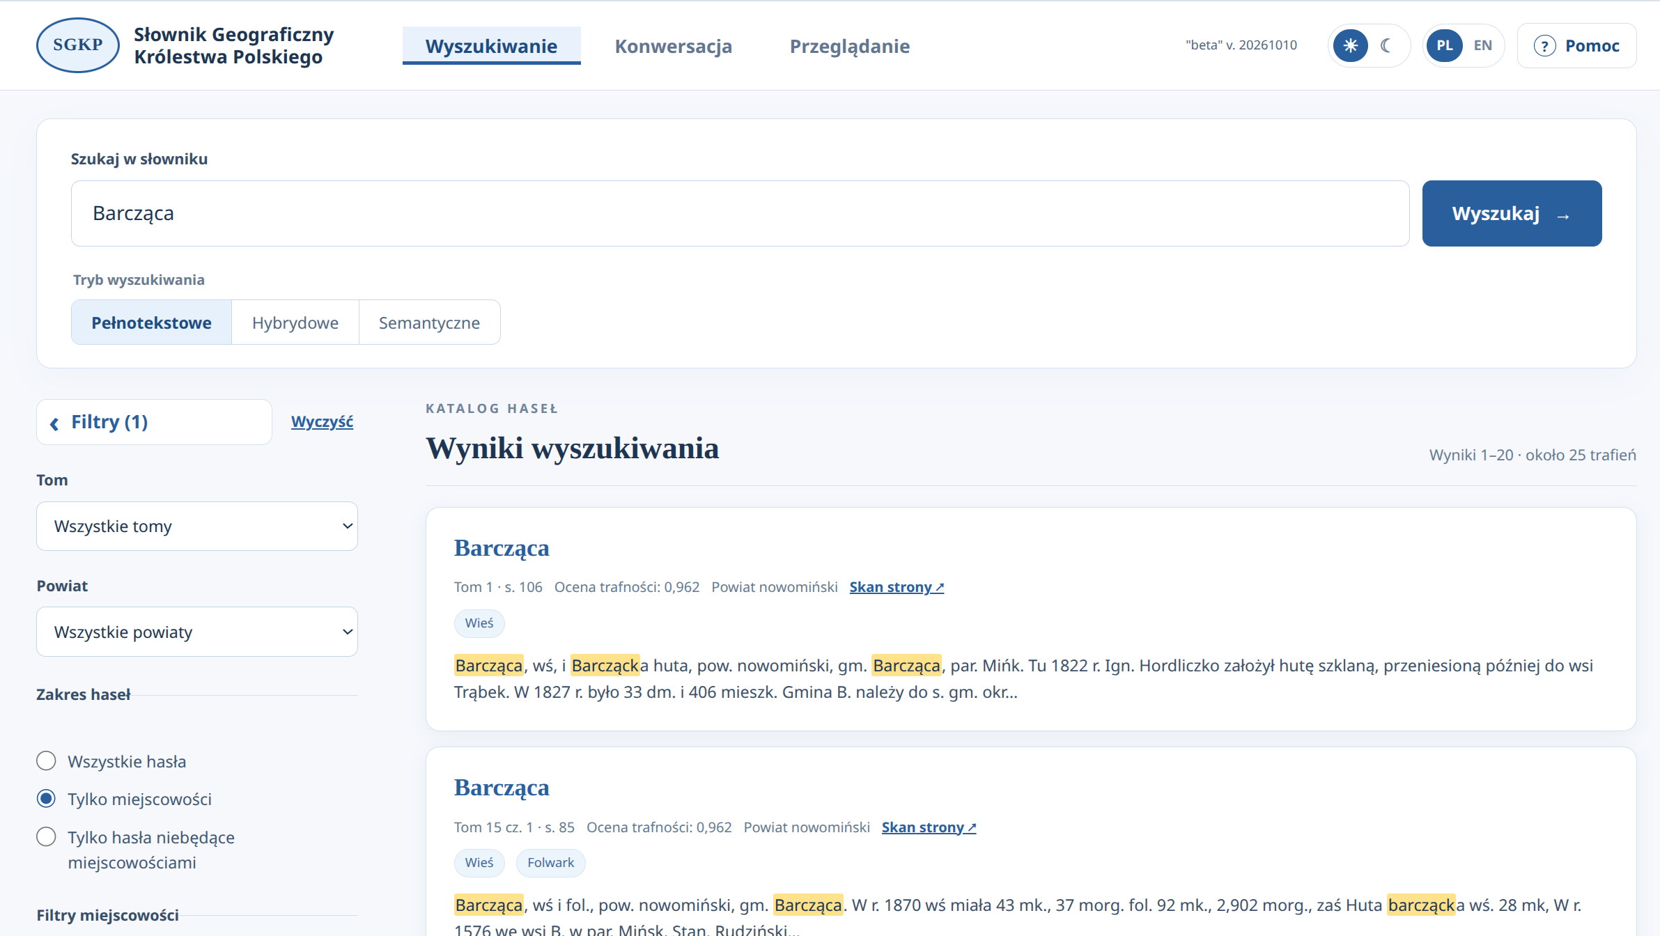
Task: Select Tylko hasła niebędące miejscowościami radio
Action: [x=46, y=836]
